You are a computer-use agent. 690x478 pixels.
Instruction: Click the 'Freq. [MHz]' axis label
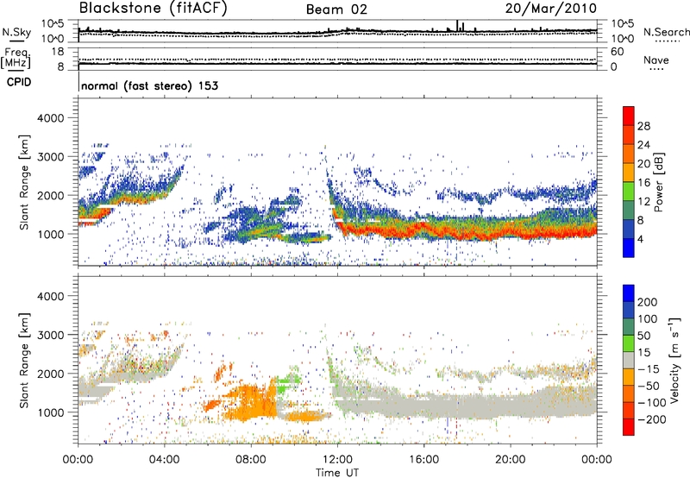pyautogui.click(x=16, y=59)
